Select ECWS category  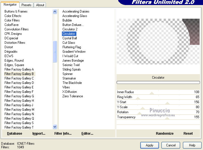[9, 56]
